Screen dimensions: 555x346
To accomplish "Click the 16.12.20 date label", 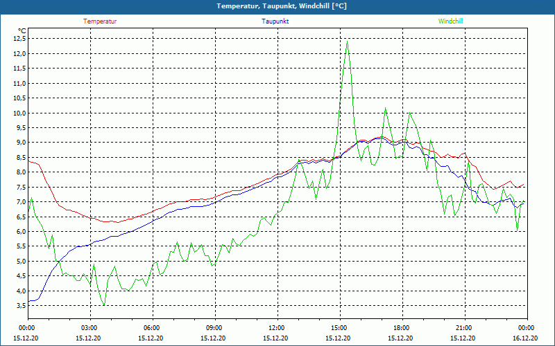I will coord(526,338).
